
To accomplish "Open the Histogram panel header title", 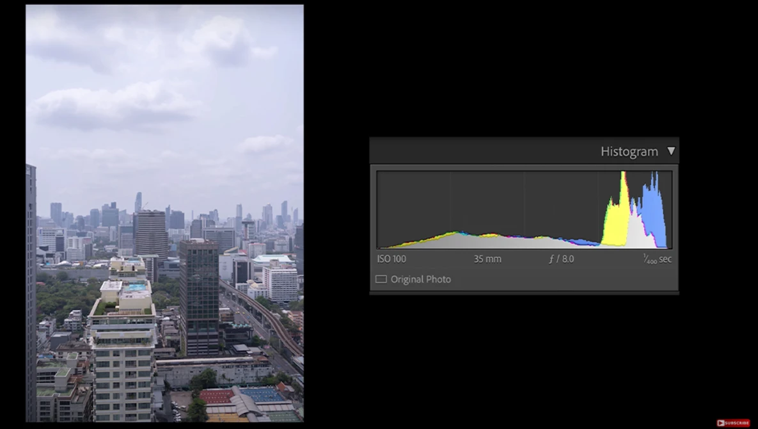I will tap(629, 151).
